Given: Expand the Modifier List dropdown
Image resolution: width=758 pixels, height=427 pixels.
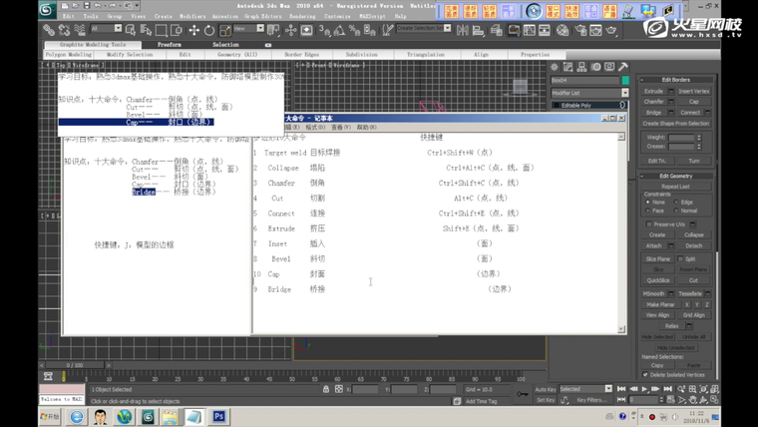Looking at the screenshot, I should (x=624, y=93).
